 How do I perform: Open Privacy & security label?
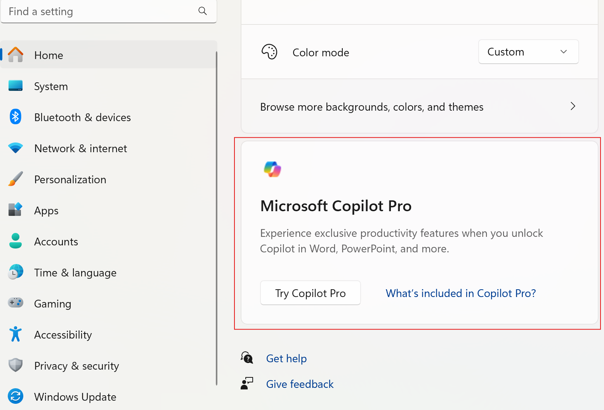point(76,366)
